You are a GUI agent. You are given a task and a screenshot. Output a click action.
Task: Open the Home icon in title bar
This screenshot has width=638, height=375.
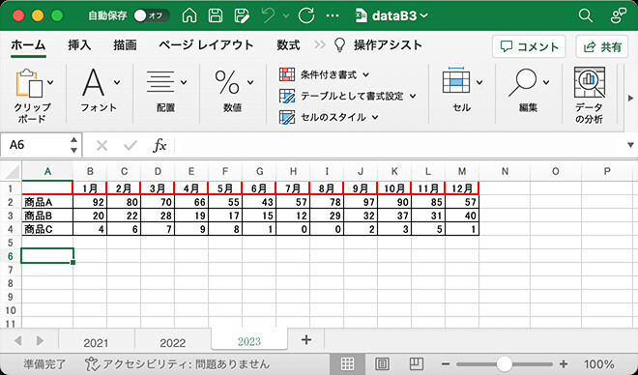pos(189,15)
